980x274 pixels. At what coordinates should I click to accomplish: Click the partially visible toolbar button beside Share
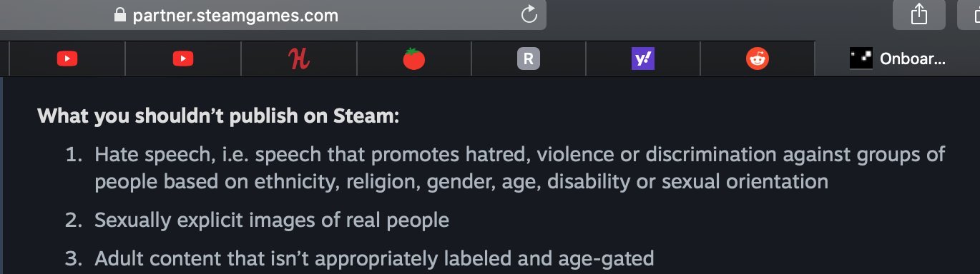click(x=969, y=15)
